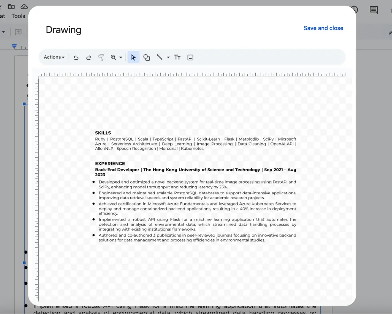Screen dimensions: 392x314
Task: Insert an image into the drawing
Action: pos(190,57)
